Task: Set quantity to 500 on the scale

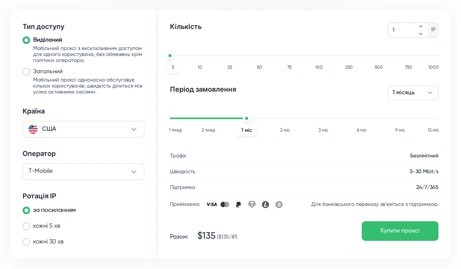Action: point(379,67)
